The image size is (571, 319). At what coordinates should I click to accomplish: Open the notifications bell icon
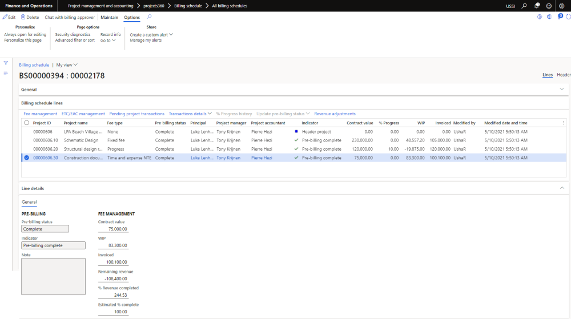pyautogui.click(x=537, y=6)
